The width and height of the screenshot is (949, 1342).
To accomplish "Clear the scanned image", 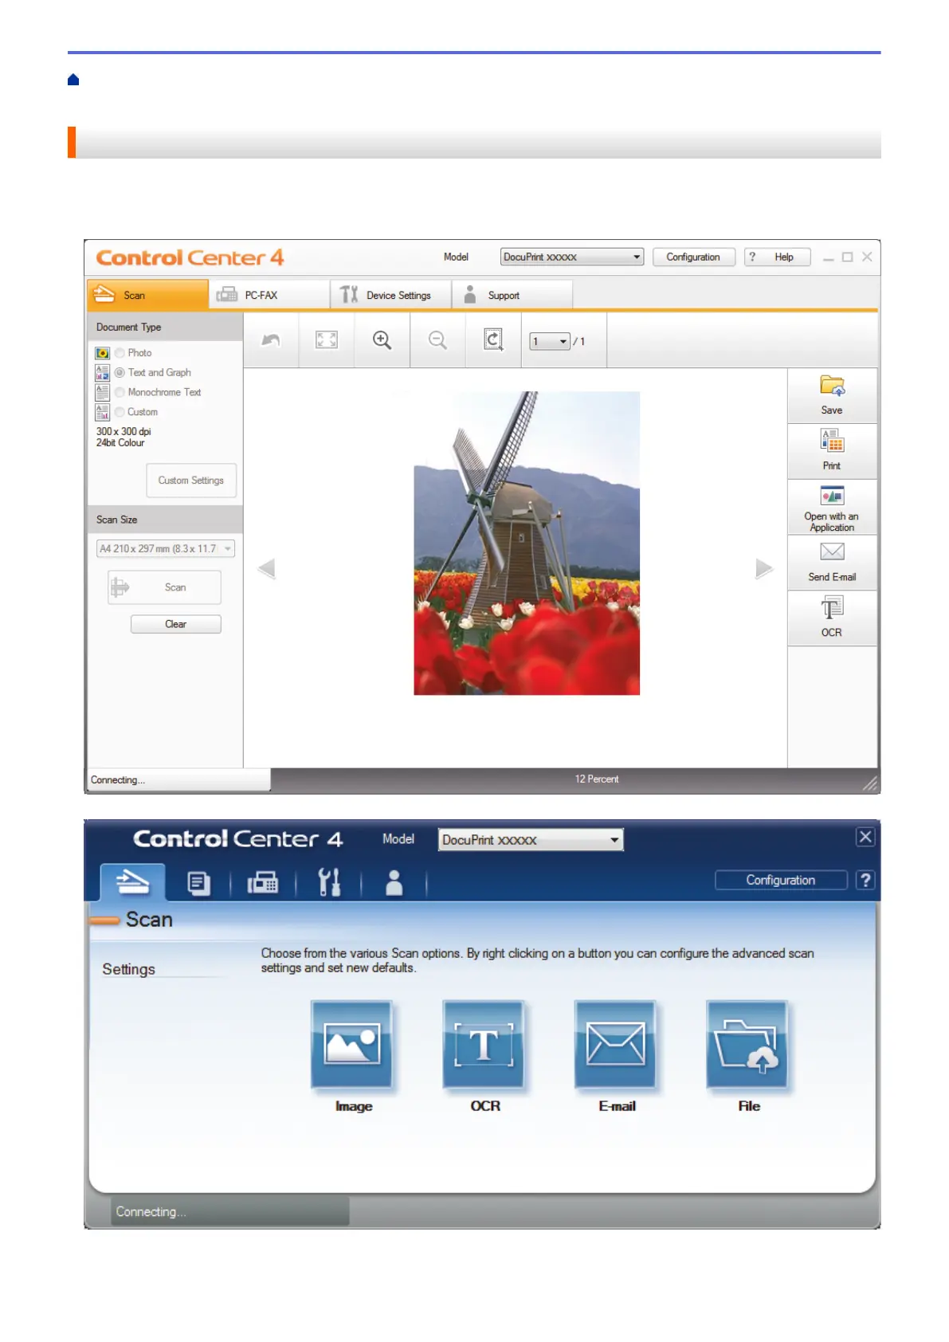I will (175, 624).
